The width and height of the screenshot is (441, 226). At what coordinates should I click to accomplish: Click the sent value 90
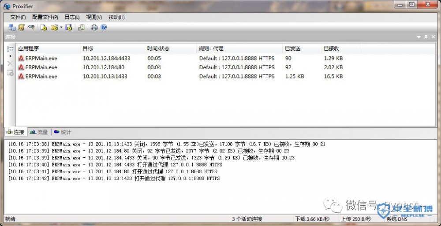[x=288, y=59]
